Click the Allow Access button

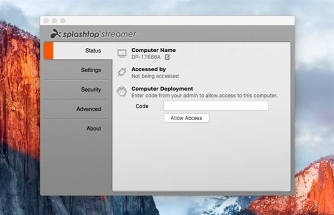186,118
